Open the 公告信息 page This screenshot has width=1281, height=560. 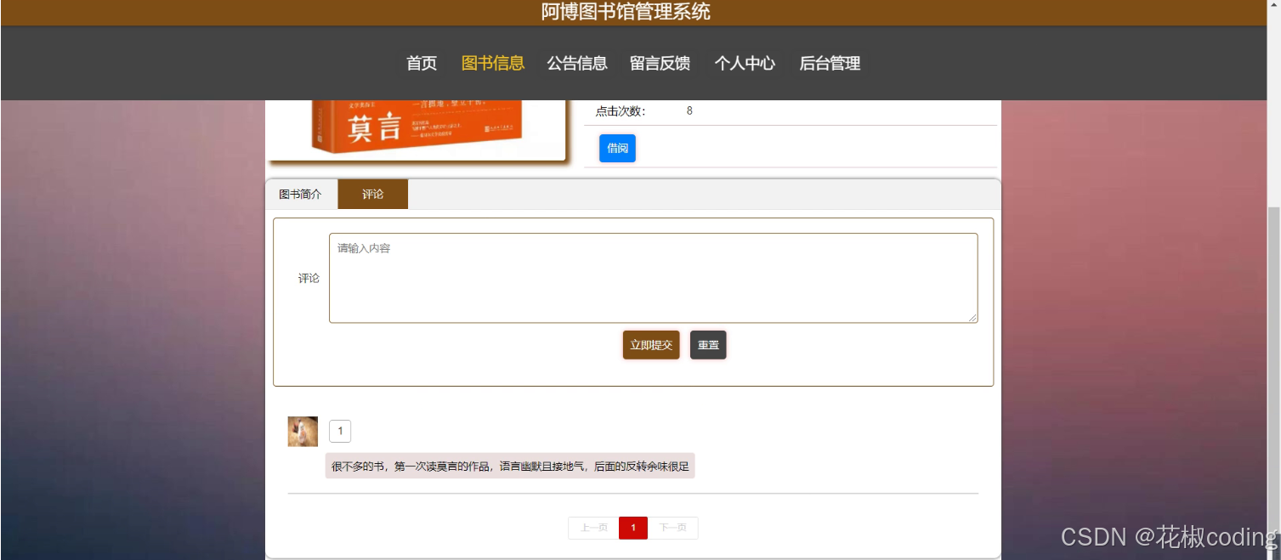[577, 63]
